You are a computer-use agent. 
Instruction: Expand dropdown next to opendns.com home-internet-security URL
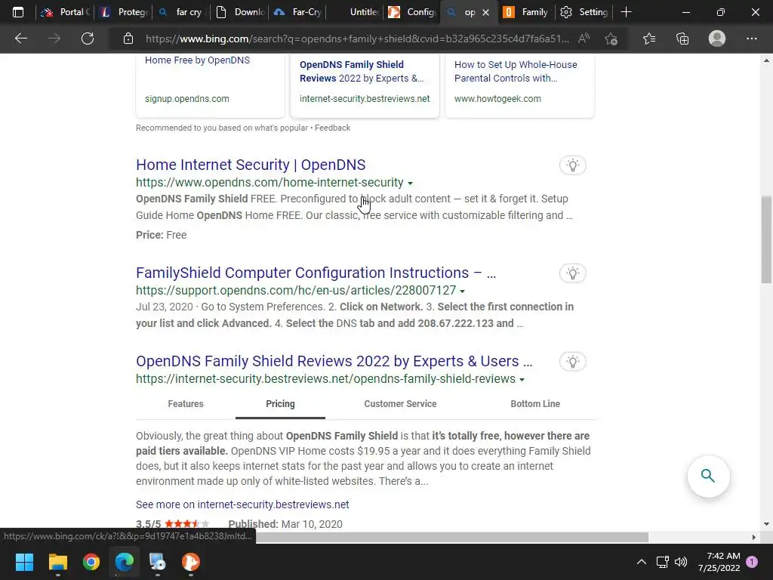pos(410,184)
